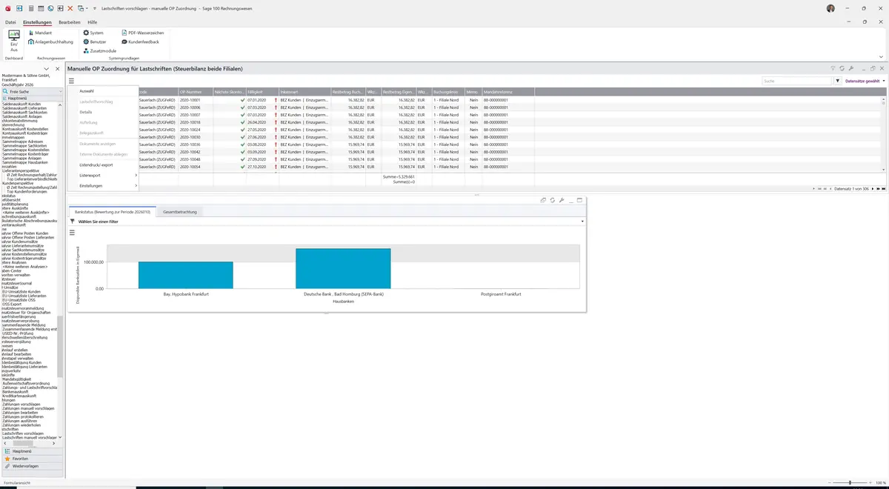Open the hamburger menu above the OP table

72,81
